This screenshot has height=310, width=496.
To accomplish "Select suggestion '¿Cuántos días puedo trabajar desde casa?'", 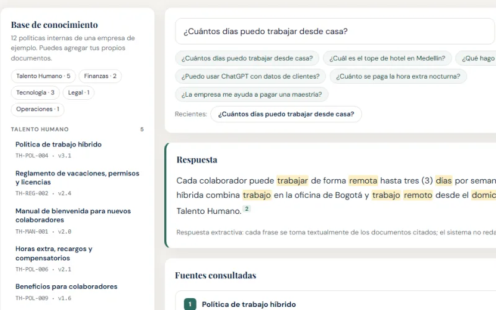I will (247, 58).
